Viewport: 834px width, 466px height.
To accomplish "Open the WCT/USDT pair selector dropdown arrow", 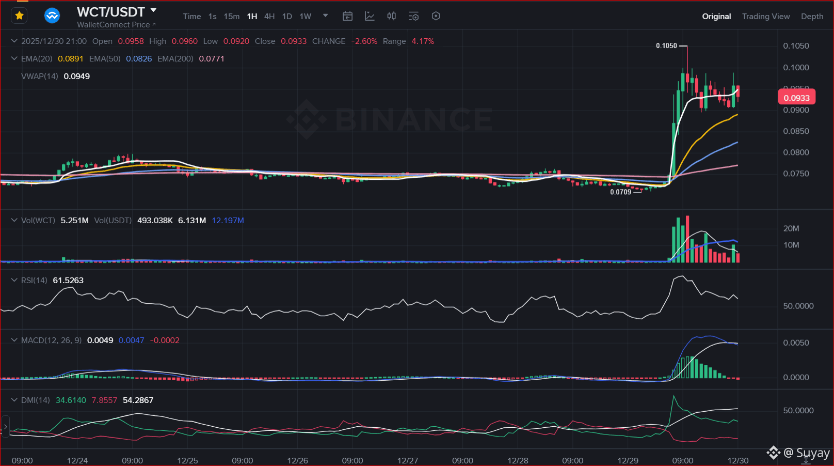I will 153,10.
